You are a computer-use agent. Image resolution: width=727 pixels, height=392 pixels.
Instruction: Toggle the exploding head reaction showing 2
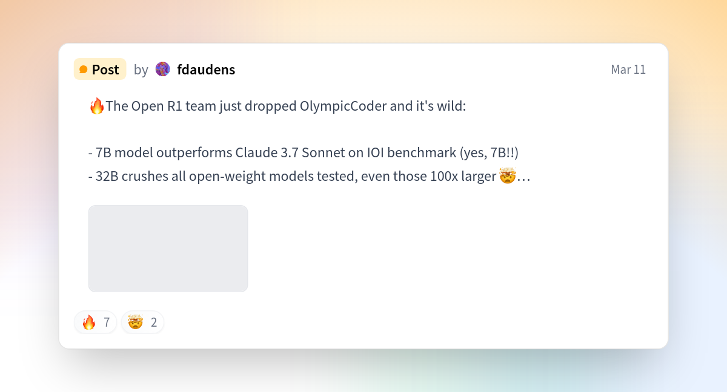[x=143, y=322]
